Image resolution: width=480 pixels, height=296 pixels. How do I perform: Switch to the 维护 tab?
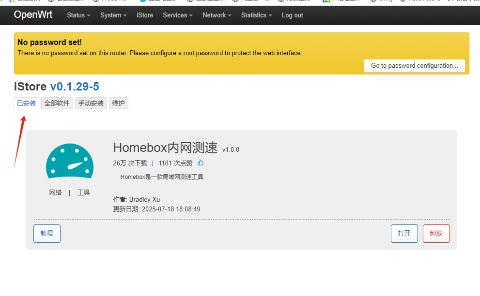click(119, 104)
